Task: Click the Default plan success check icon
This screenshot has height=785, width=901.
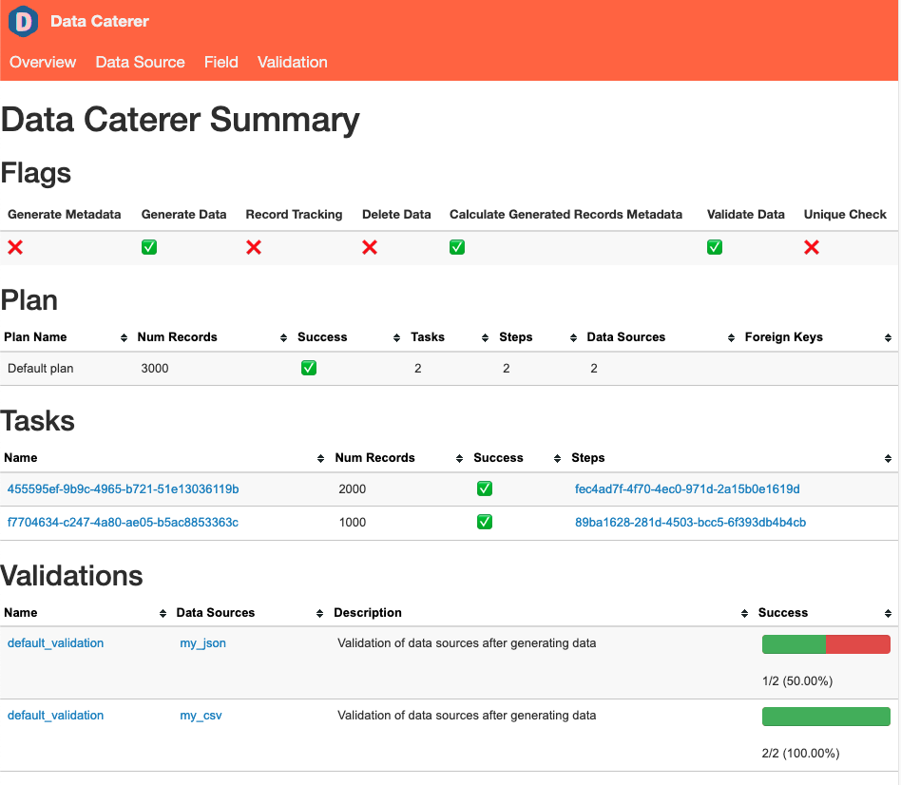Action: pyautogui.click(x=309, y=368)
